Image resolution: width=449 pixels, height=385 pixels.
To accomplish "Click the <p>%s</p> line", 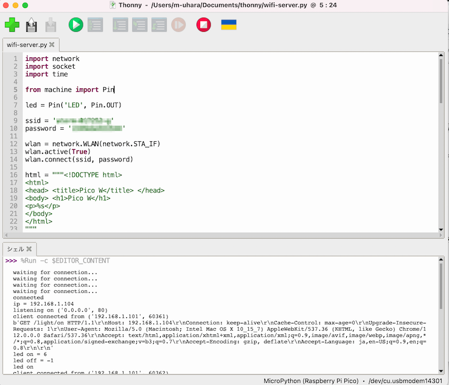I will 43,206.
